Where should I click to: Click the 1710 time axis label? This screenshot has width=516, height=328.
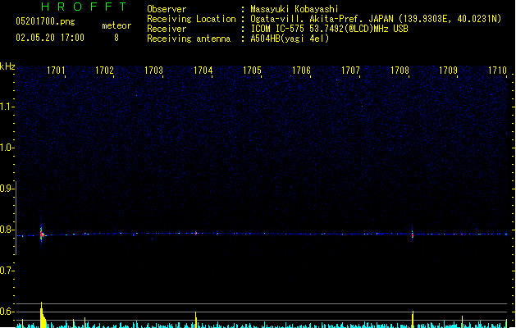tap(497, 71)
